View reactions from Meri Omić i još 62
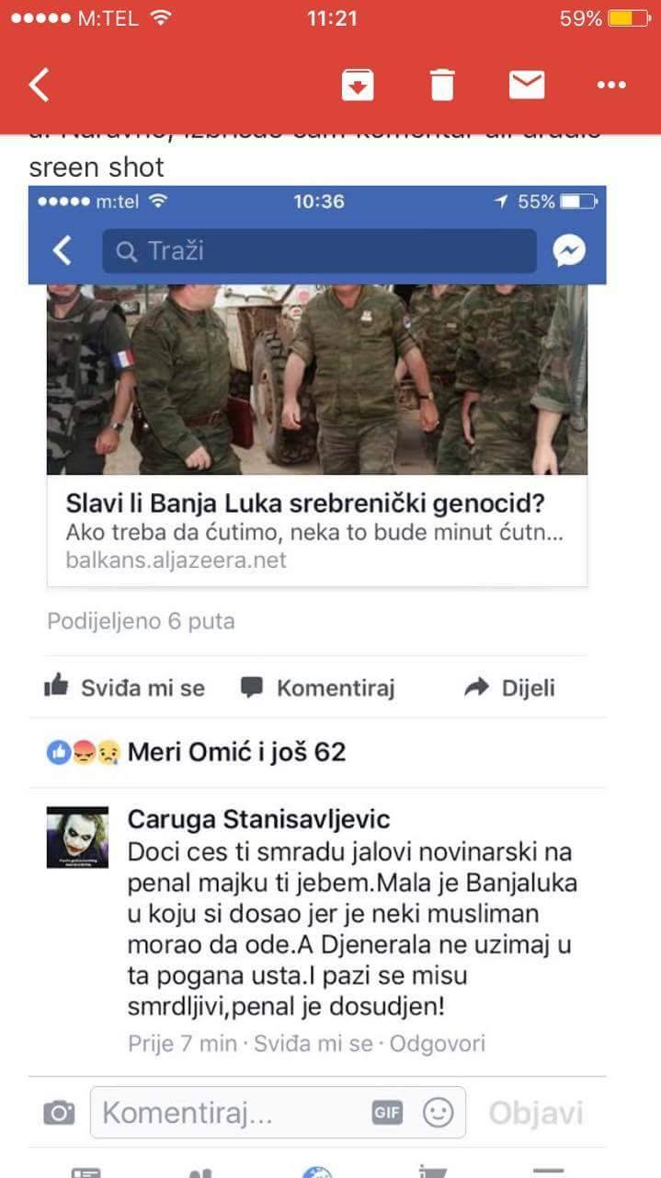The image size is (661, 1178). (196, 752)
